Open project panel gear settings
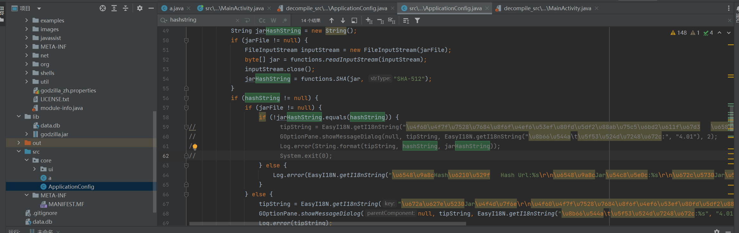Screen dimensions: 739x233 (140, 8)
